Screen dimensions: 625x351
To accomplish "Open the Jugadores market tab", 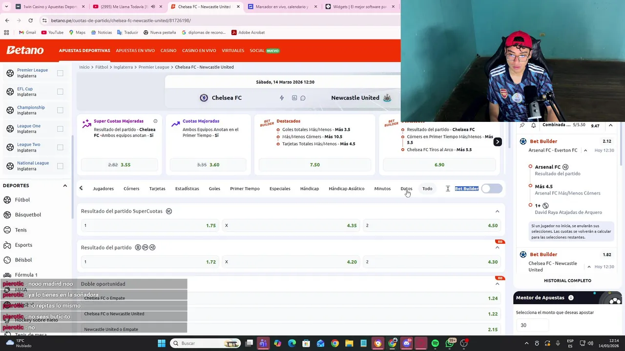I will tap(103, 189).
